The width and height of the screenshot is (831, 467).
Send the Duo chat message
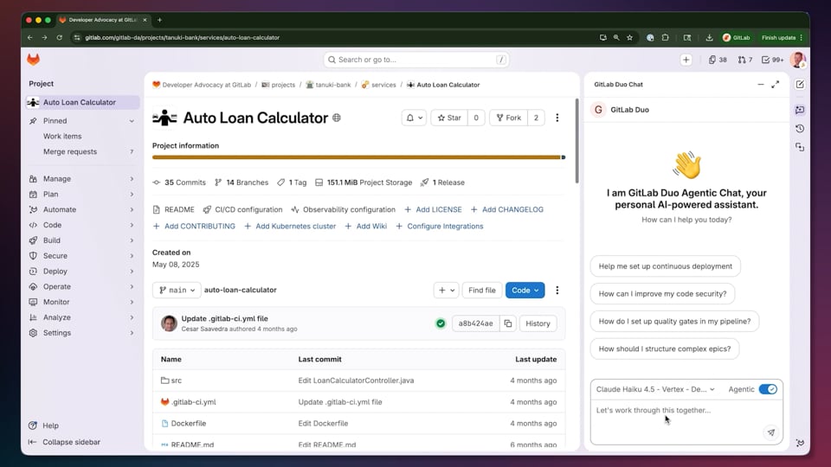771,432
